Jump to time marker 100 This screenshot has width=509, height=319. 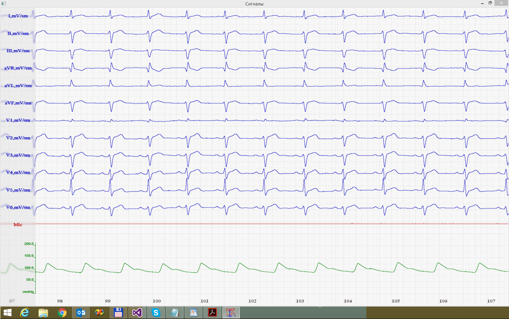click(157, 301)
